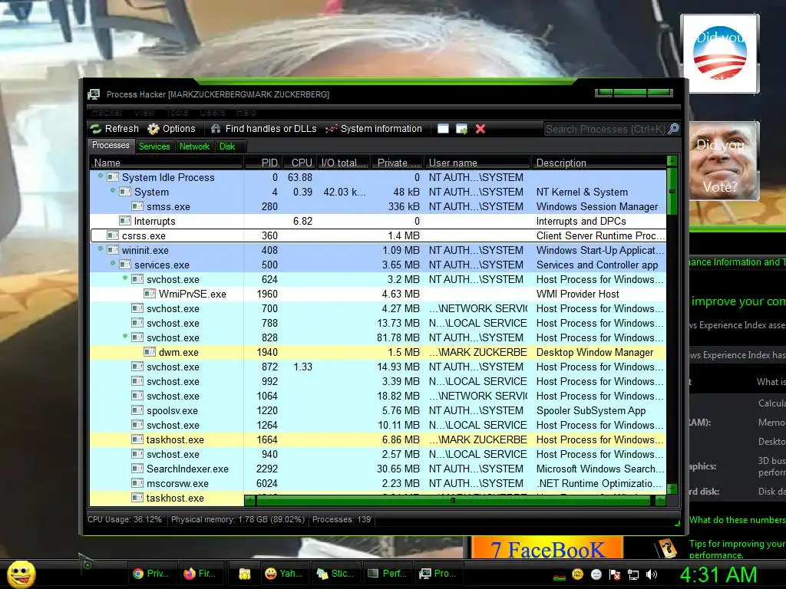This screenshot has height=589, width=786.
Task: Click the Obama Did you Vote gadget
Action: point(720,54)
